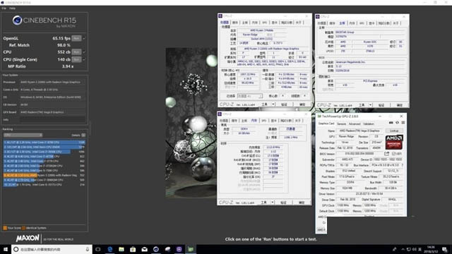Click the Bus Interface question mark in GPU-Z
The image size is (452, 254).
point(403,165)
